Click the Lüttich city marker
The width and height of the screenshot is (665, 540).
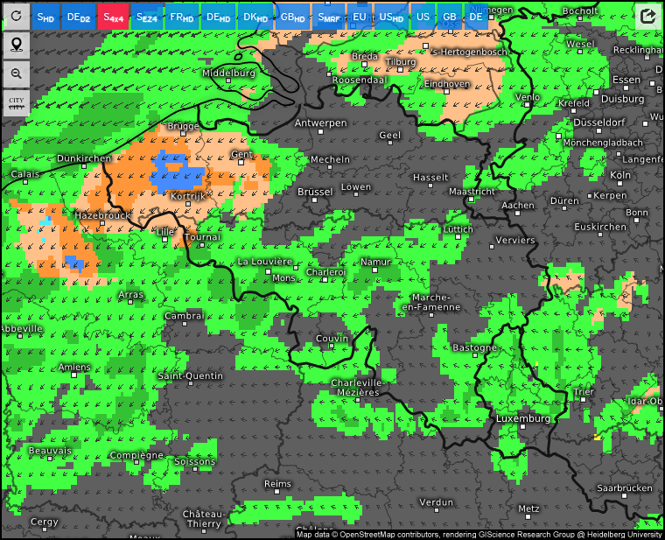pyautogui.click(x=458, y=237)
